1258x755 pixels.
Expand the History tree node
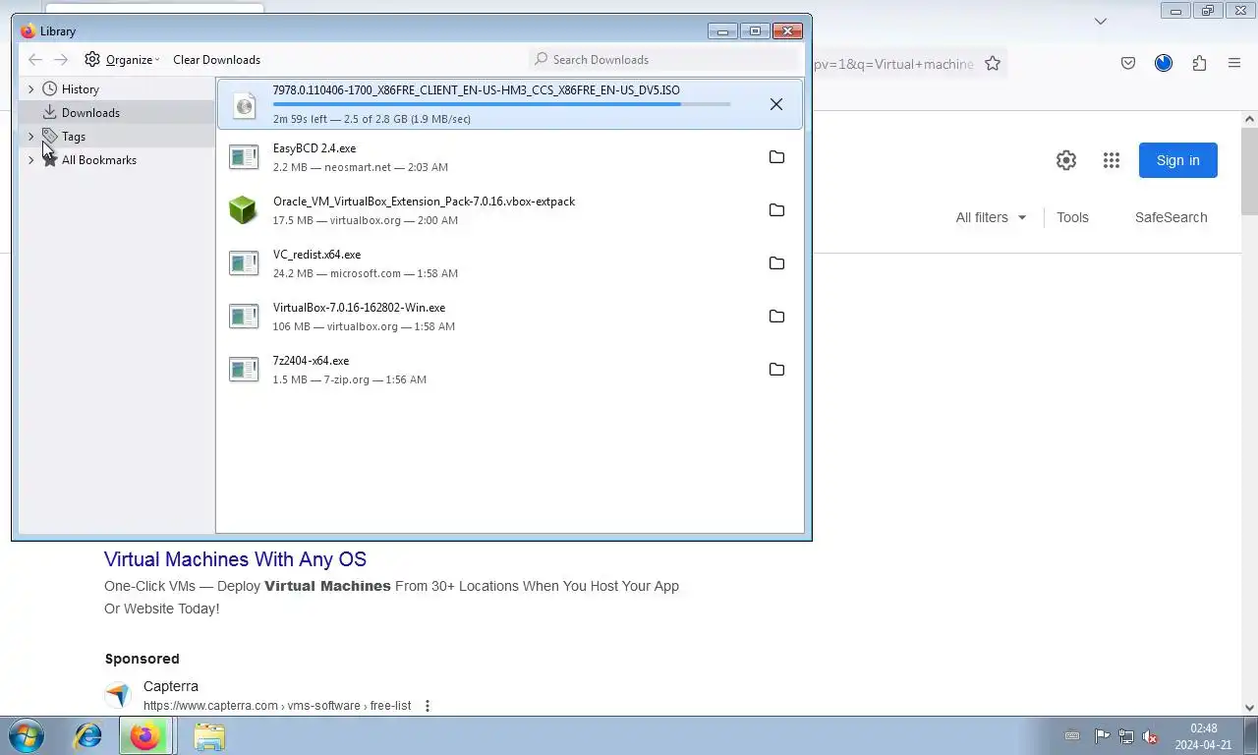point(30,89)
